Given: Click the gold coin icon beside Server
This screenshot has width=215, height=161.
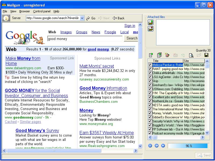Looking at the screenshot, I should click(x=6, y=18).
